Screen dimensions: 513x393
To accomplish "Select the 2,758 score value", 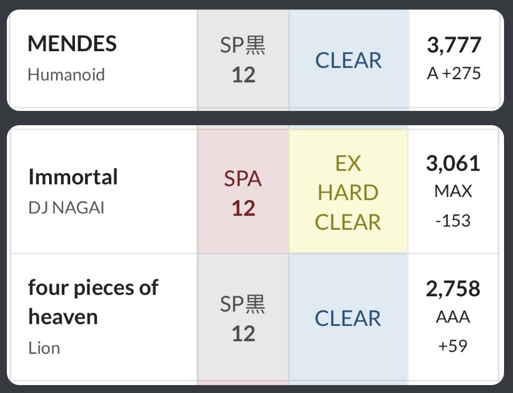I will [454, 289].
